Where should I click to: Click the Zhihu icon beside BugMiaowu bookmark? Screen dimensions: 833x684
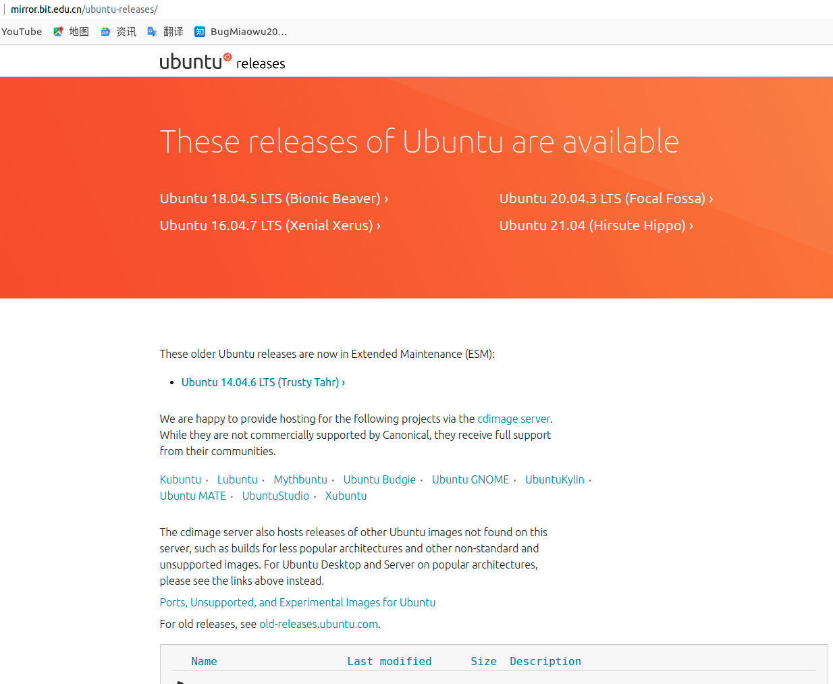tap(199, 31)
